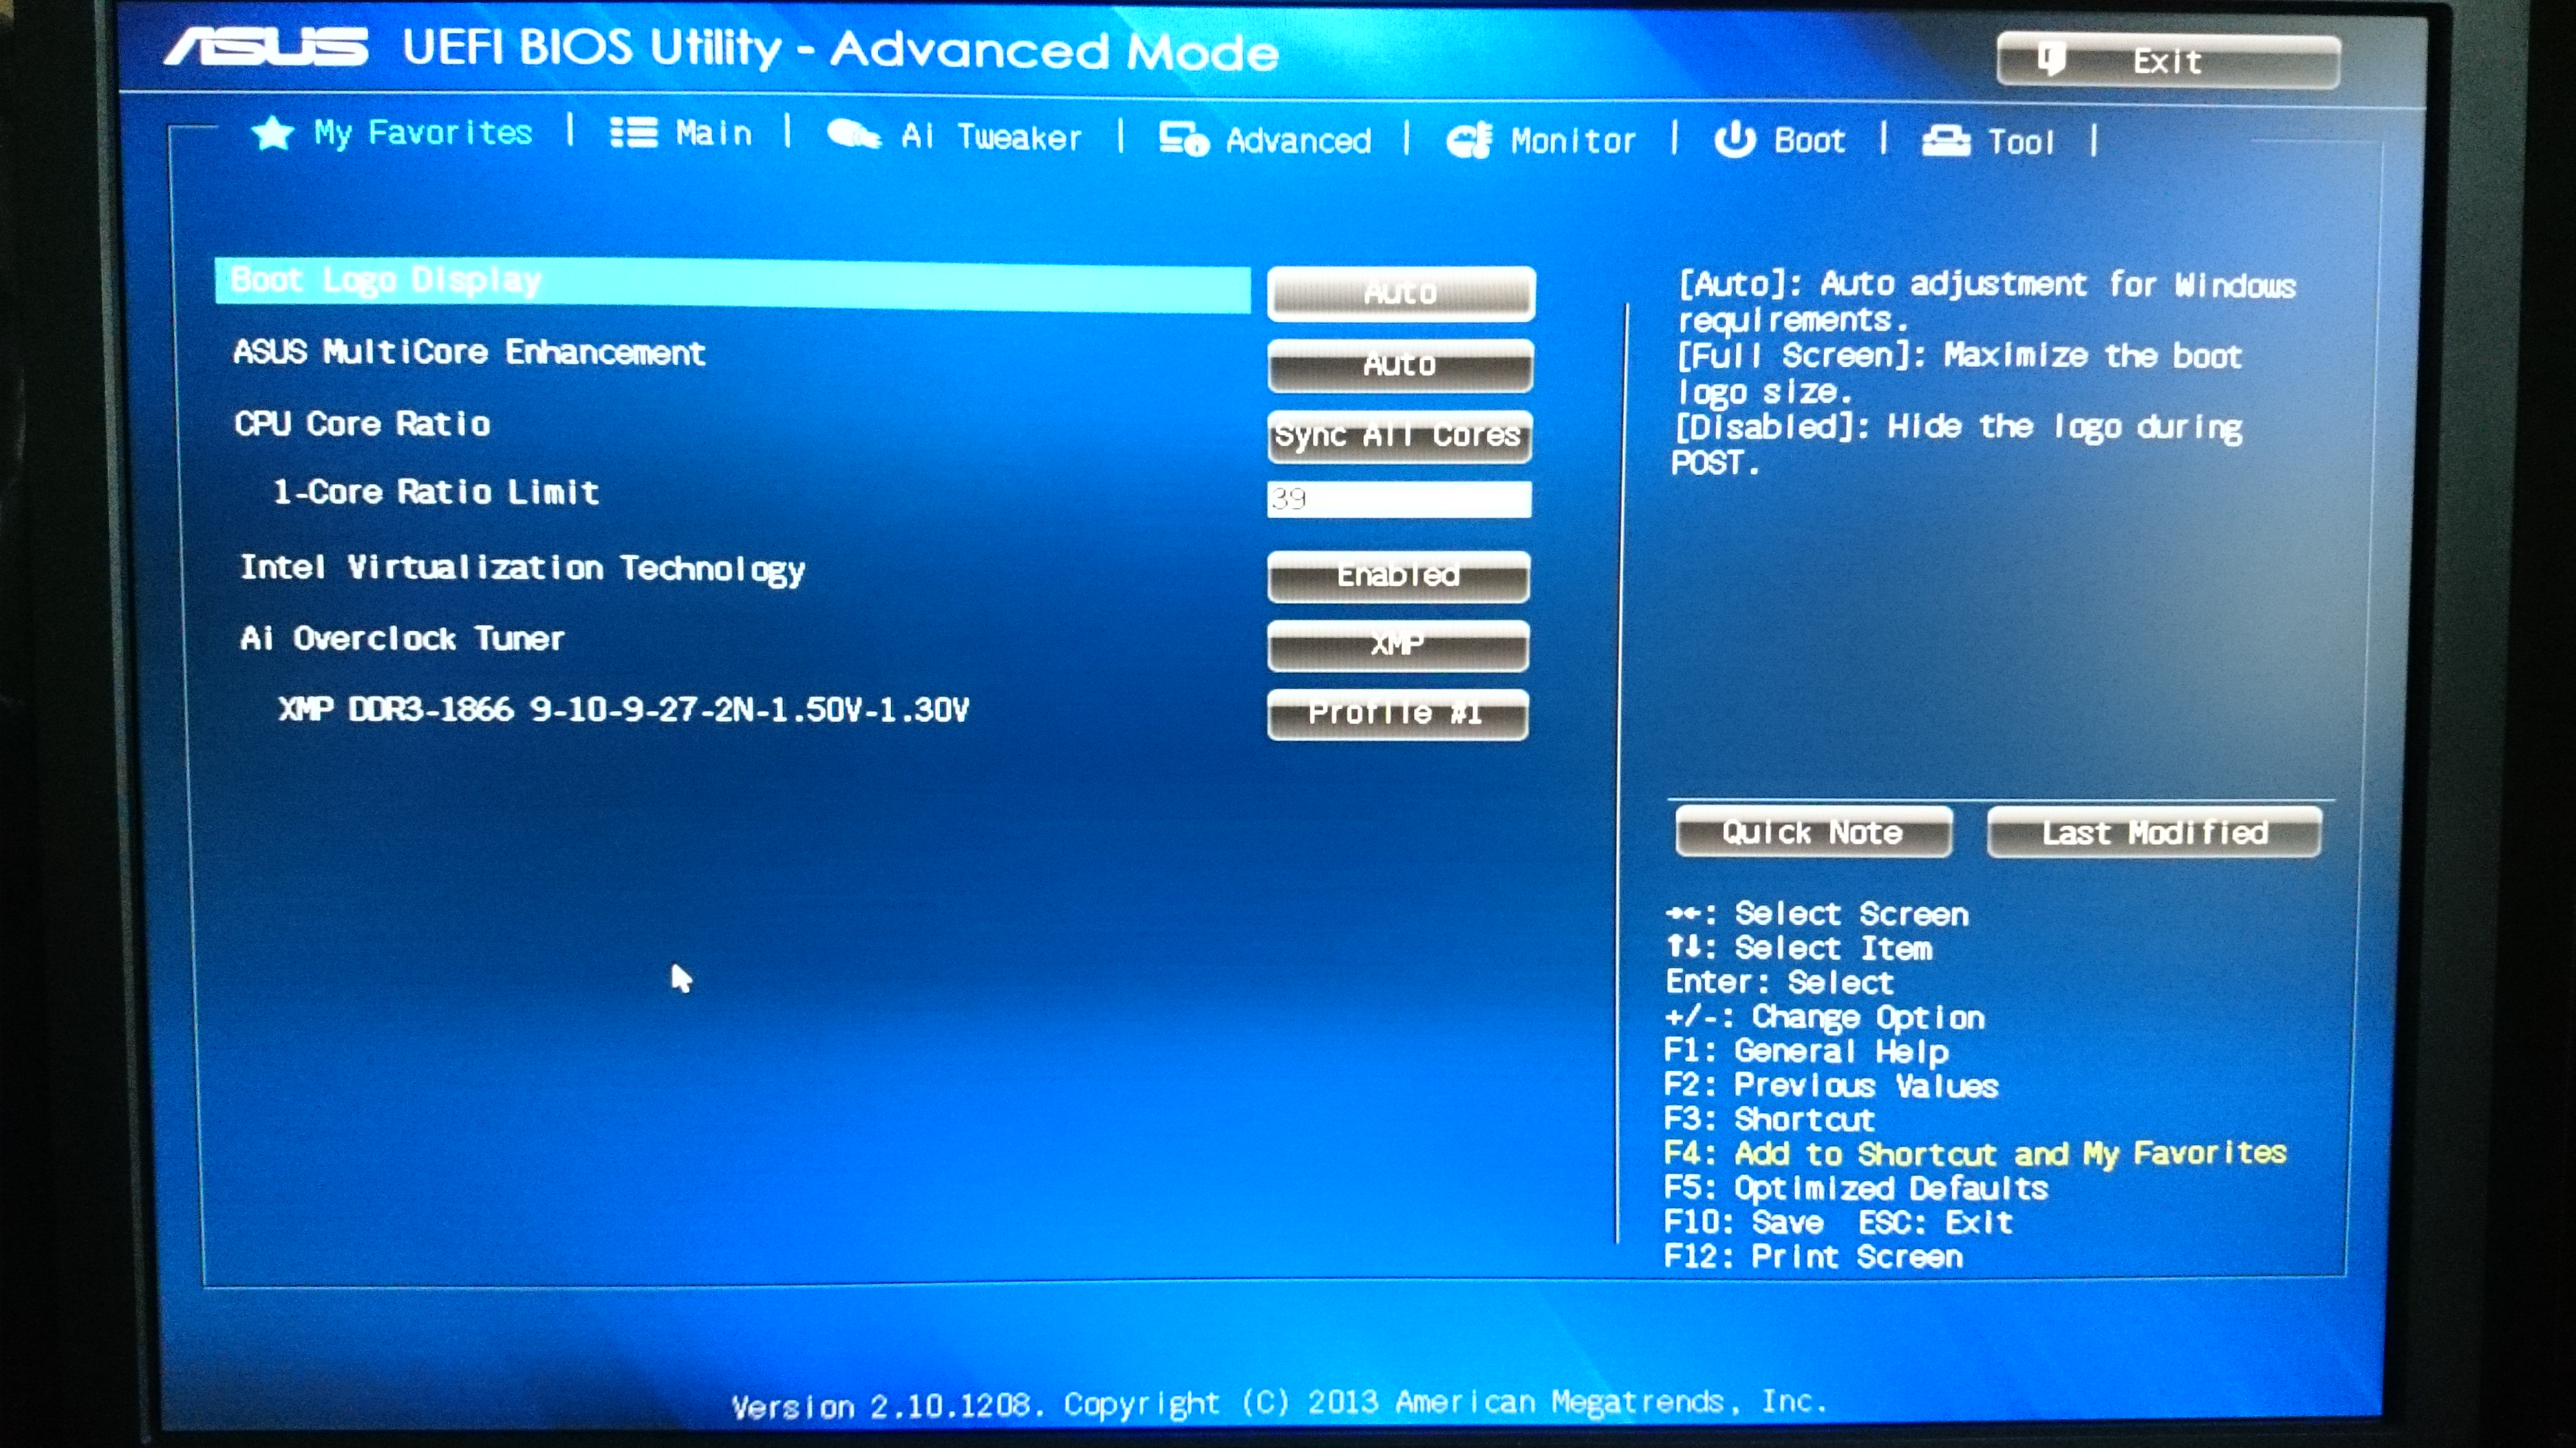Change the Ai Overclock Tuner XMP option
Image resolution: width=2576 pixels, height=1448 pixels.
pos(1397,644)
